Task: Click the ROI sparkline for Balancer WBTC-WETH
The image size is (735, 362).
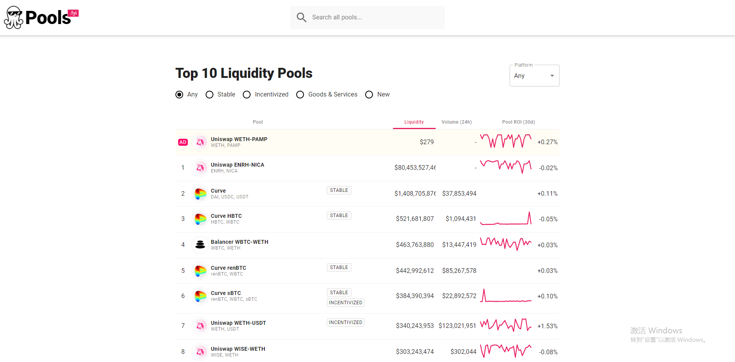Action: tap(505, 244)
